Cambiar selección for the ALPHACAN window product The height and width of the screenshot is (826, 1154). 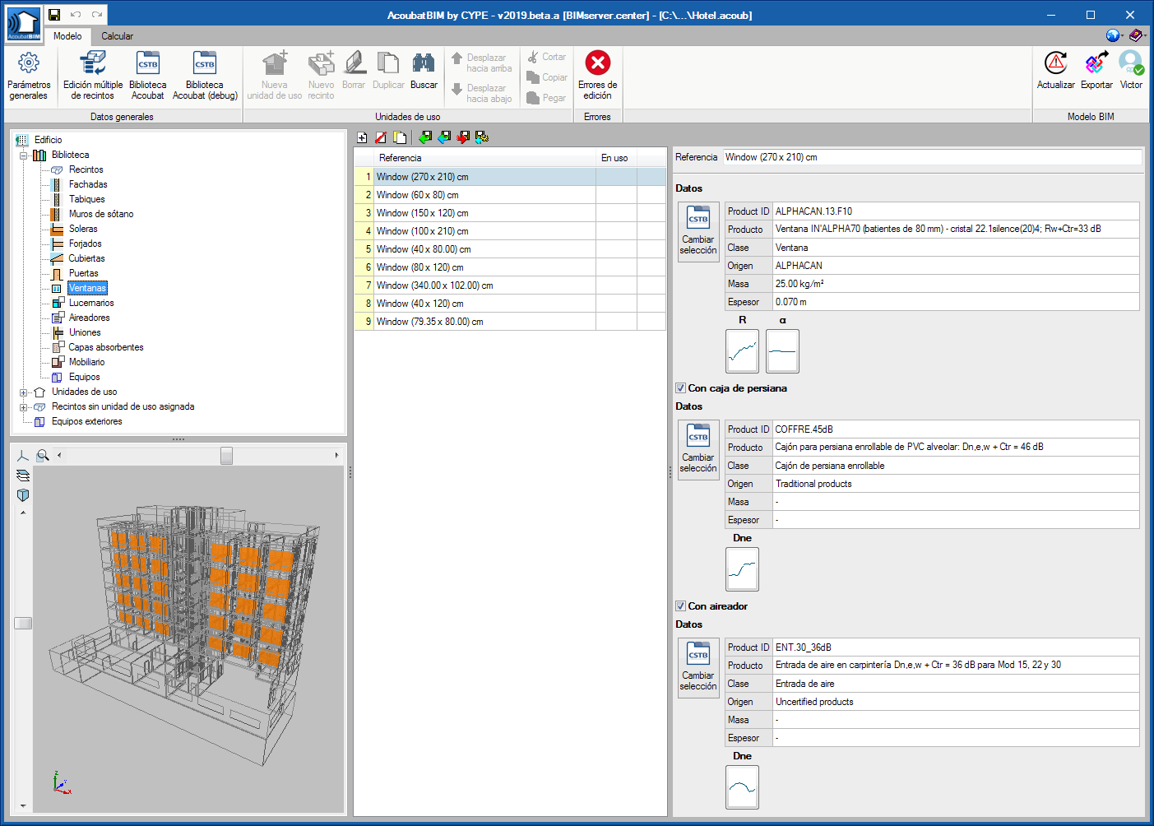pyautogui.click(x=698, y=232)
